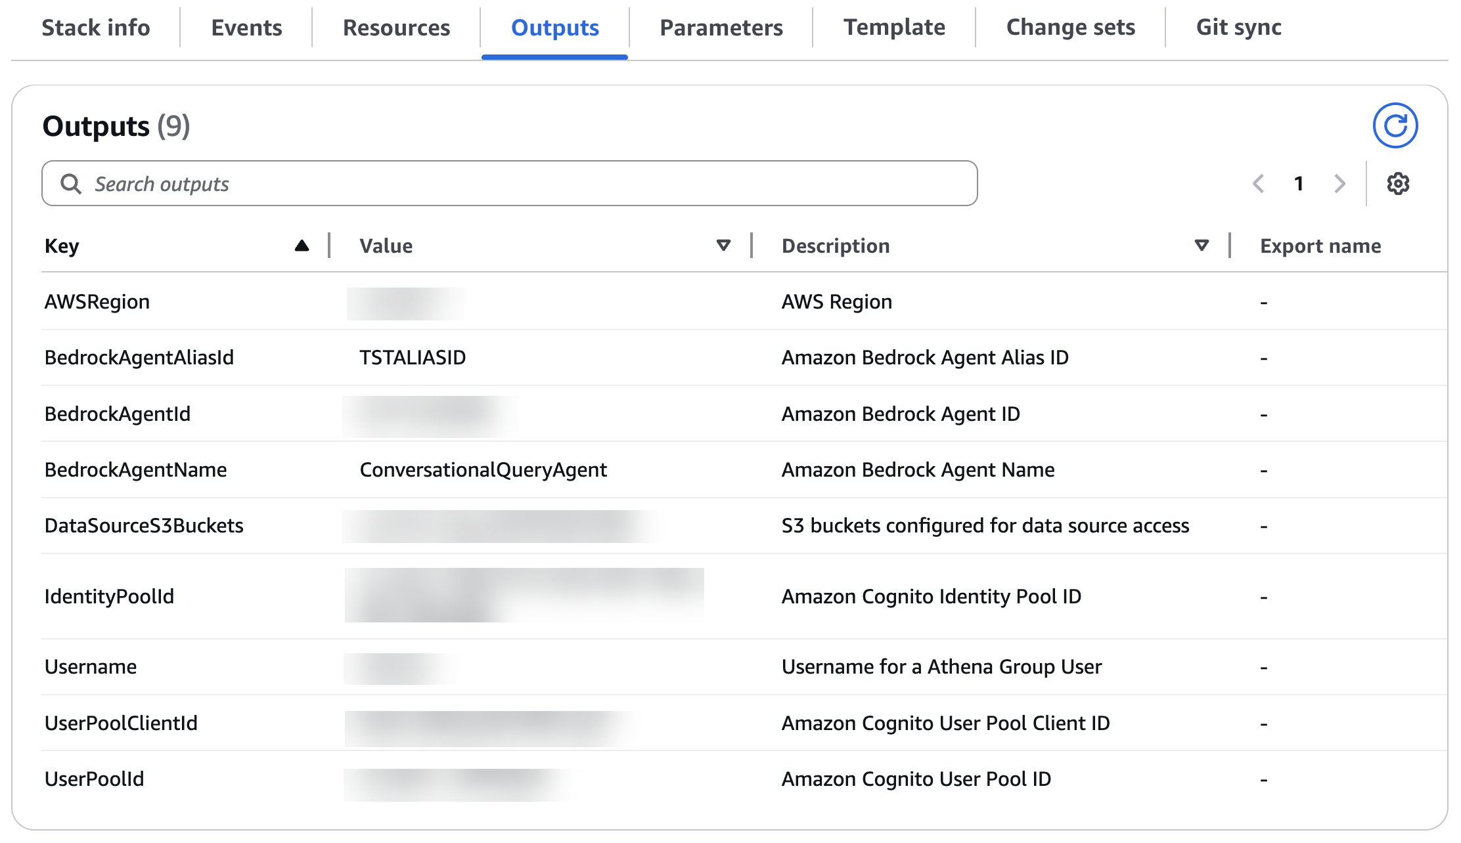Click the refresh outputs icon
1461x843 pixels.
coord(1395,125)
